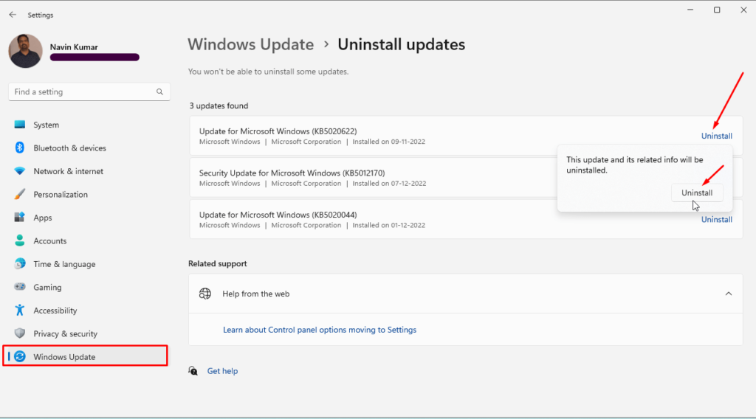Click the Navin Kumar account name
The height and width of the screenshot is (419, 756).
(x=74, y=47)
